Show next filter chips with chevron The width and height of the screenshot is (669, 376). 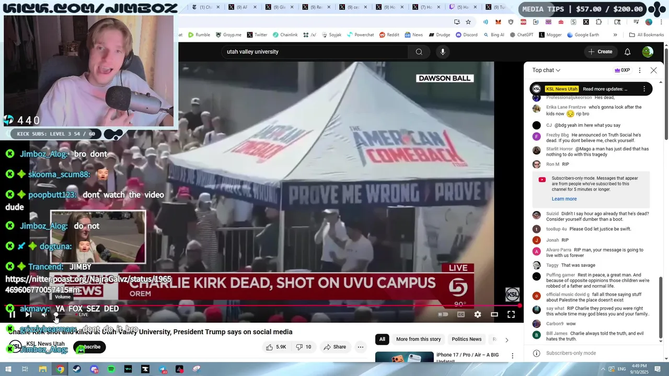[506, 340]
